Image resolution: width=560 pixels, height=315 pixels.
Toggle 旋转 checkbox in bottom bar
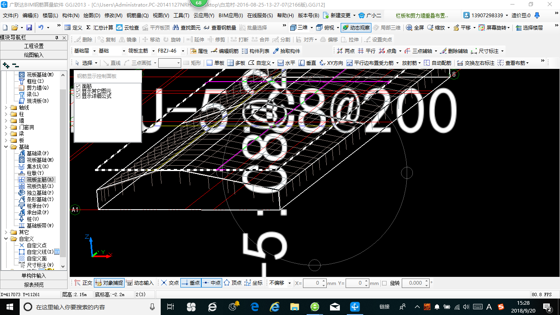[x=384, y=283]
